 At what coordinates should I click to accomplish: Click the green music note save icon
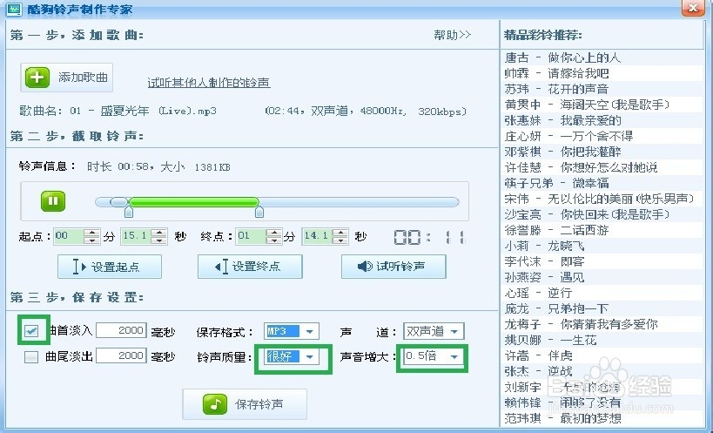click(215, 404)
